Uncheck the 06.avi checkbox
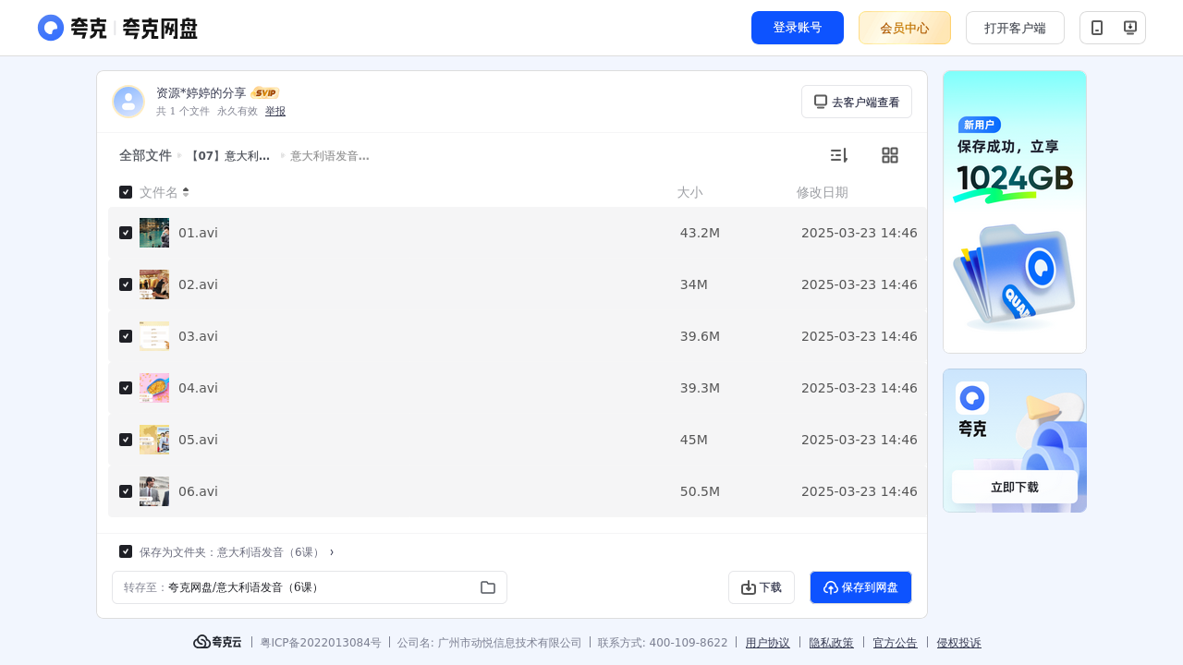Screen dimensions: 1183x665 126,491
